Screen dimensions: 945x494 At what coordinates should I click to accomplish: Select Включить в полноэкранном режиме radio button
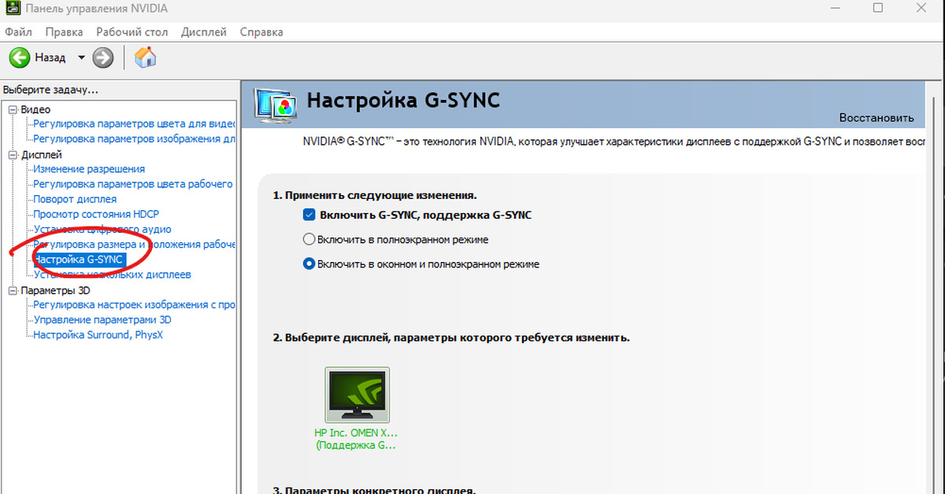[x=309, y=239]
